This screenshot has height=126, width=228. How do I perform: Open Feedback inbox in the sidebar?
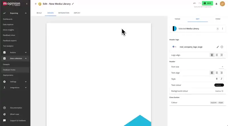(9, 35)
